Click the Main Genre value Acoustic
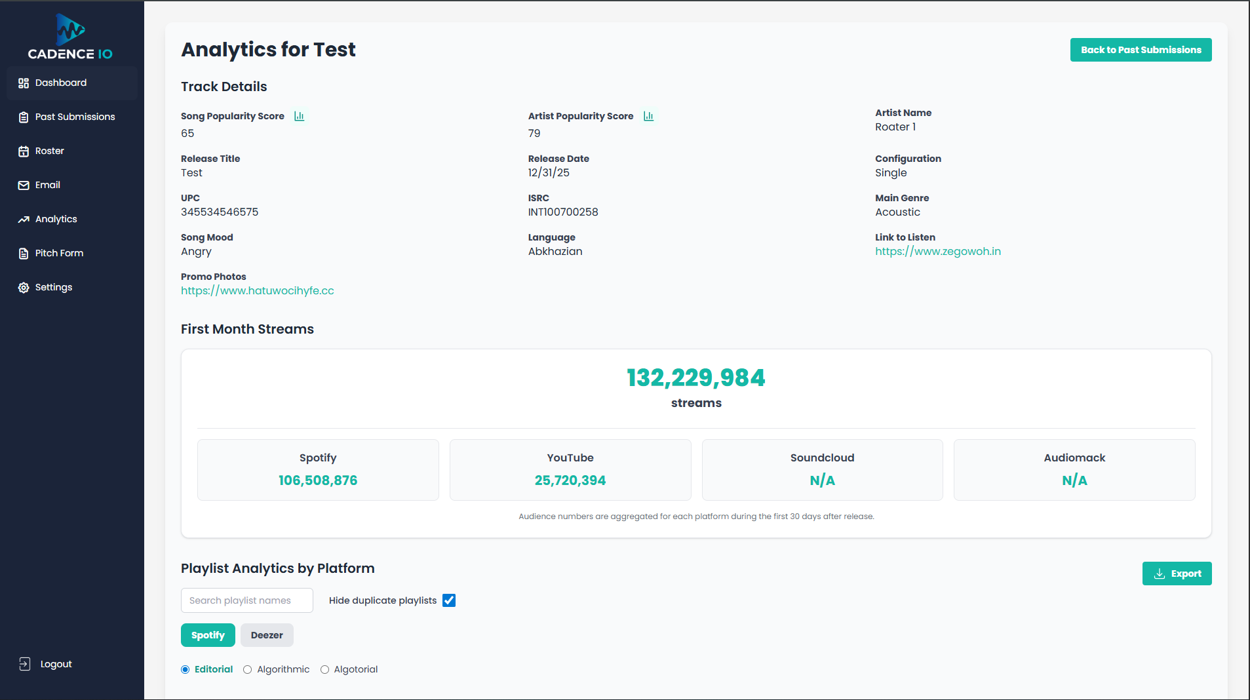 pos(897,212)
